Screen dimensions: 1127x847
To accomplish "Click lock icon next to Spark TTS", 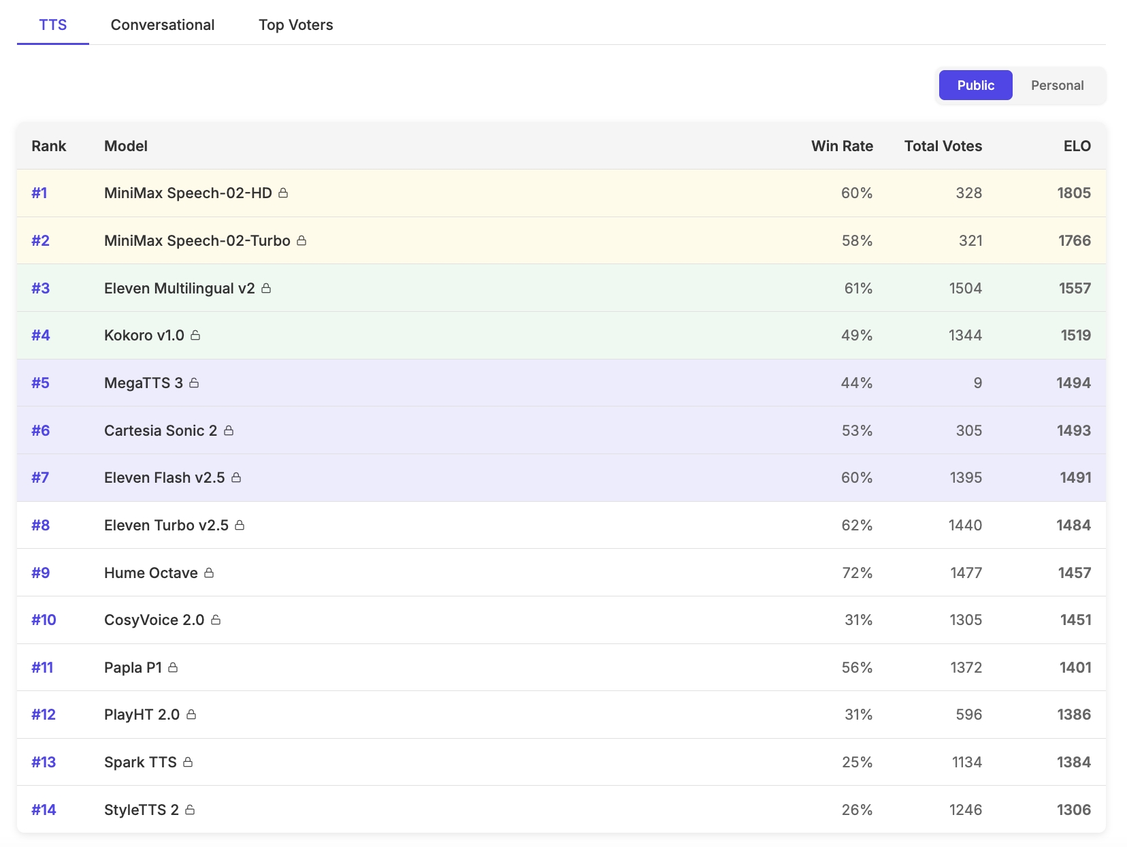I will click(x=188, y=762).
